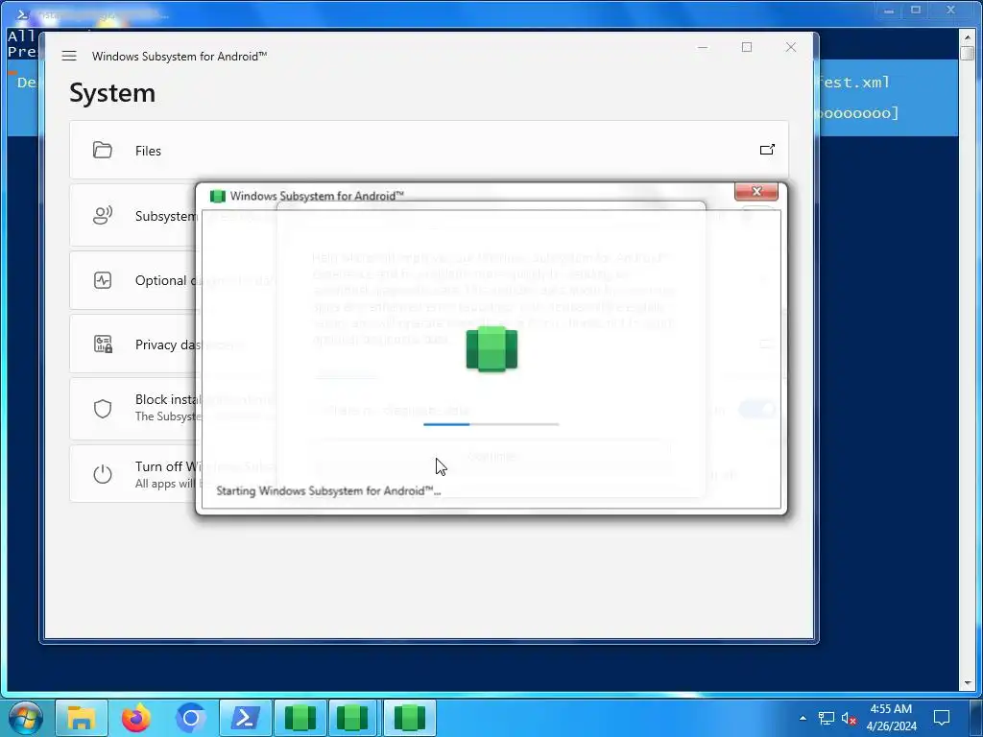The width and height of the screenshot is (983, 737).
Task: Click the shield icon for Block installation
Action: point(102,409)
